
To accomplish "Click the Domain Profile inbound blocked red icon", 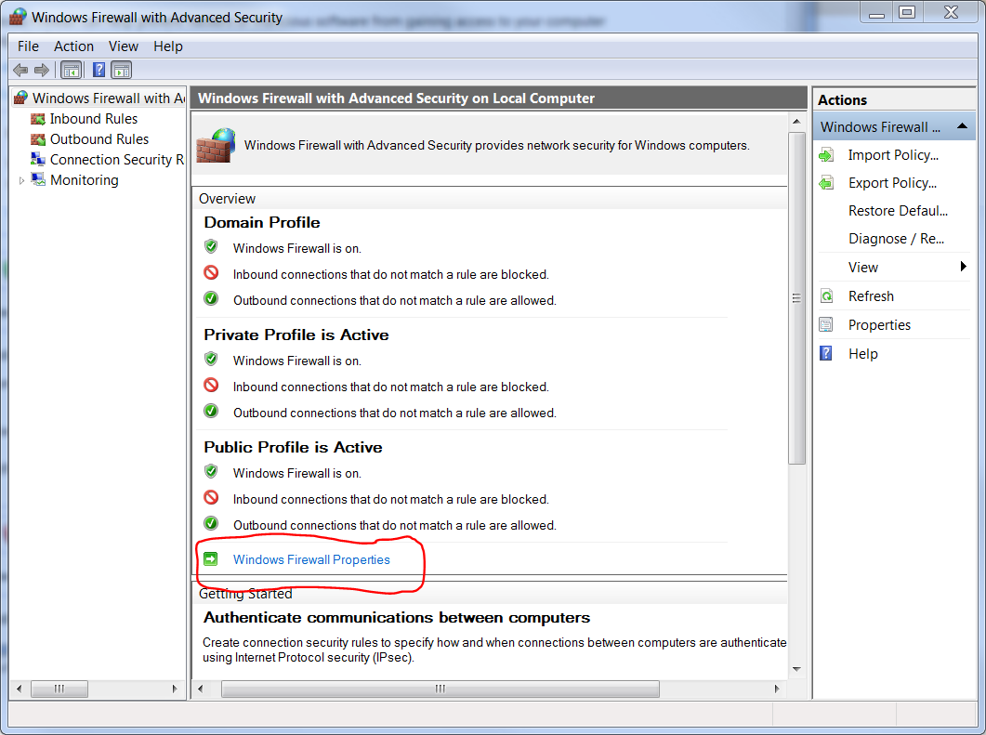I will coord(211,273).
